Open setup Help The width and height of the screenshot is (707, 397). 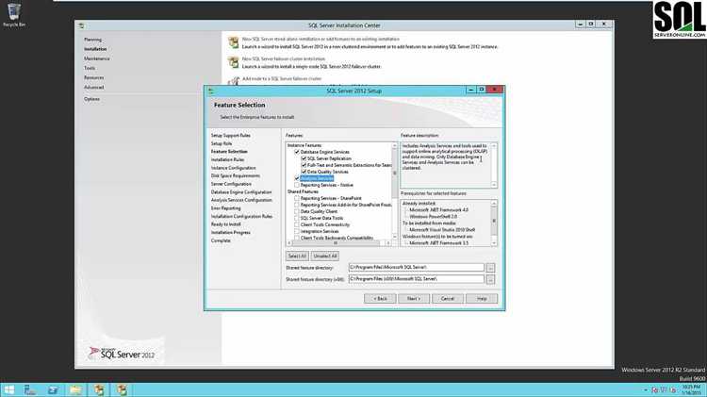(482, 299)
